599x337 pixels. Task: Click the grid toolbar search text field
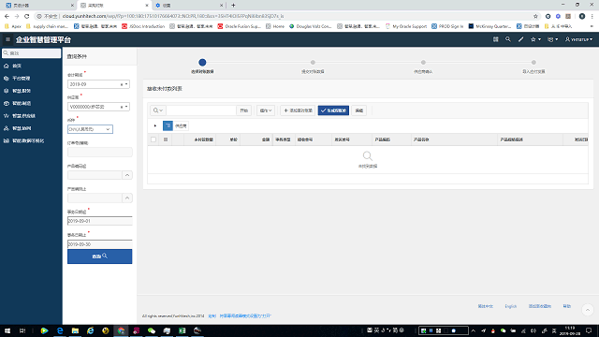point(201,110)
